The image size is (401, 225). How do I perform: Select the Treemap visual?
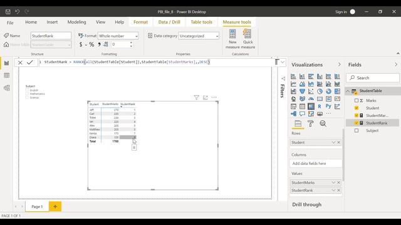click(337, 91)
